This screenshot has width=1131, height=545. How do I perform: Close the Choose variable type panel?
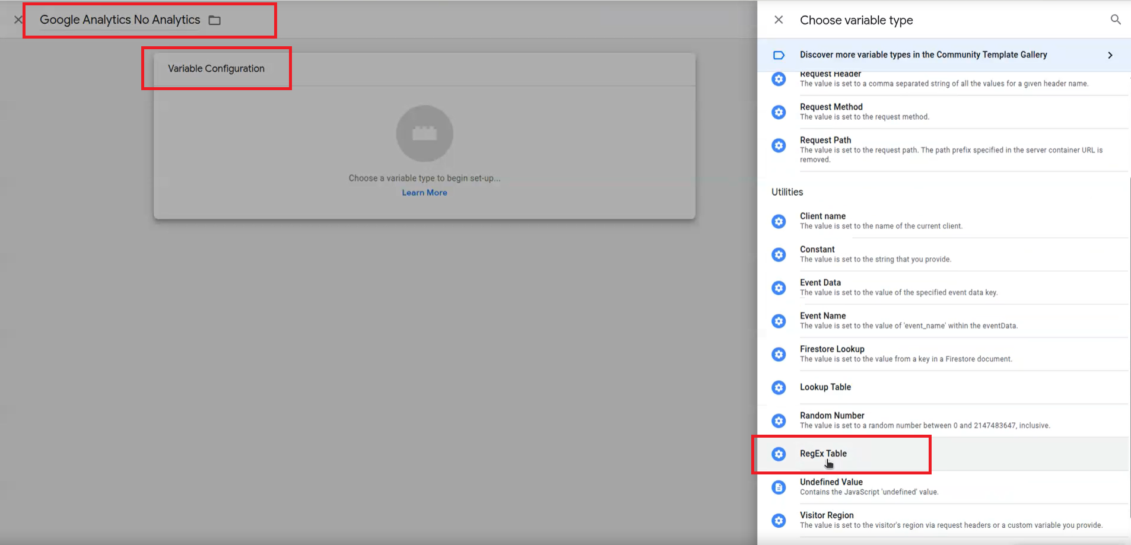pos(779,20)
